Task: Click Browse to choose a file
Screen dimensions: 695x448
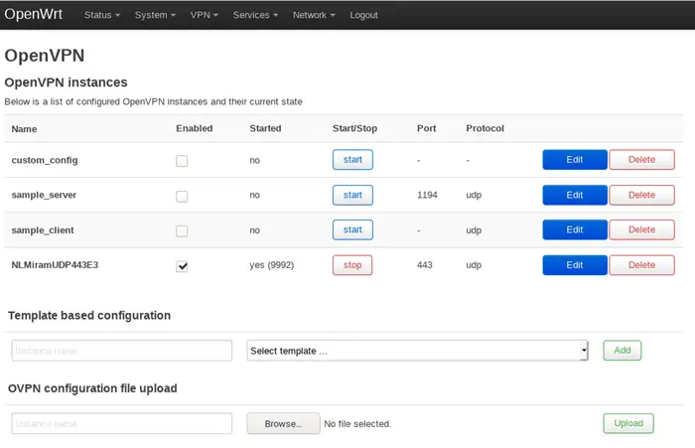Action: pyautogui.click(x=283, y=423)
